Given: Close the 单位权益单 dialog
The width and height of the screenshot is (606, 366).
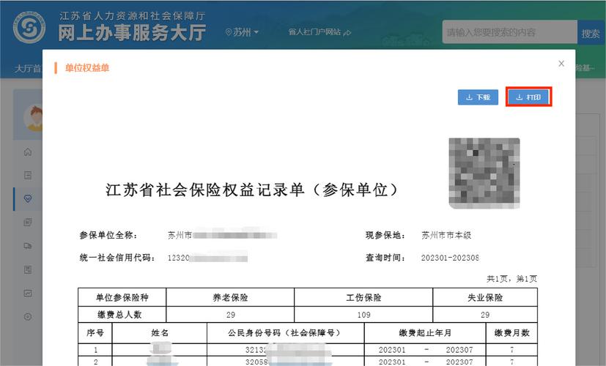Looking at the screenshot, I should [x=561, y=64].
